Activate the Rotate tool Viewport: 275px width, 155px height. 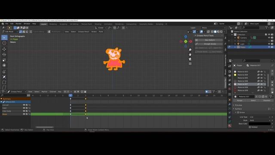tap(4, 55)
